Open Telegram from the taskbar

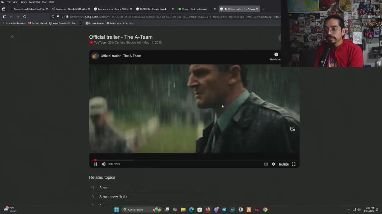pos(224,210)
